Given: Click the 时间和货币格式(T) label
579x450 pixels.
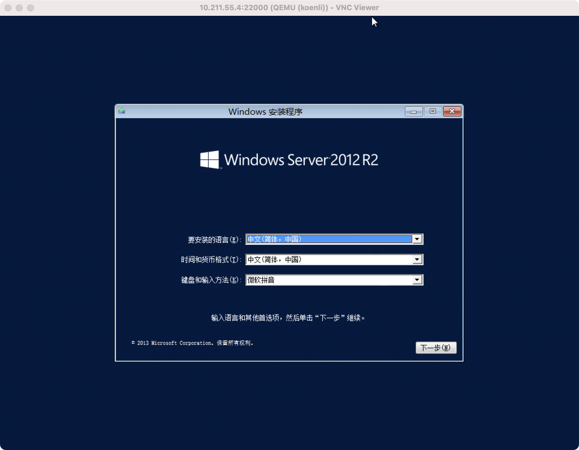Looking at the screenshot, I should click(x=211, y=260).
